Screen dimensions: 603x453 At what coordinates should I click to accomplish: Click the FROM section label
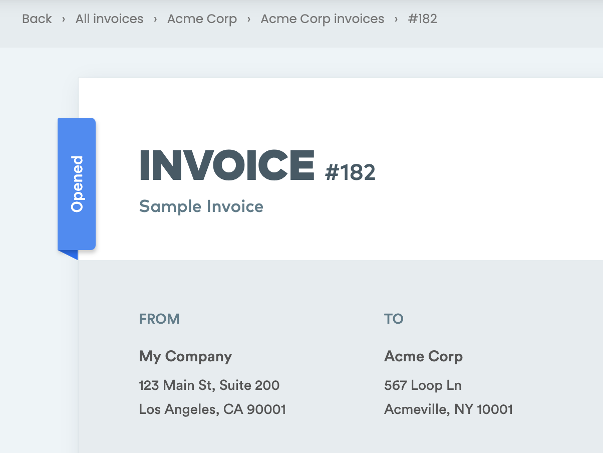pyautogui.click(x=159, y=319)
